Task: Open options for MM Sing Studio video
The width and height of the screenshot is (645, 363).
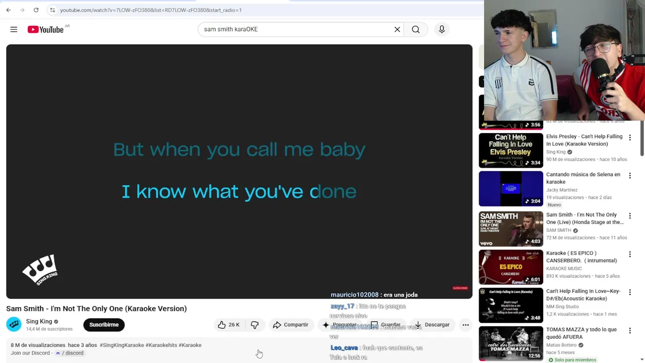Action: [629, 292]
